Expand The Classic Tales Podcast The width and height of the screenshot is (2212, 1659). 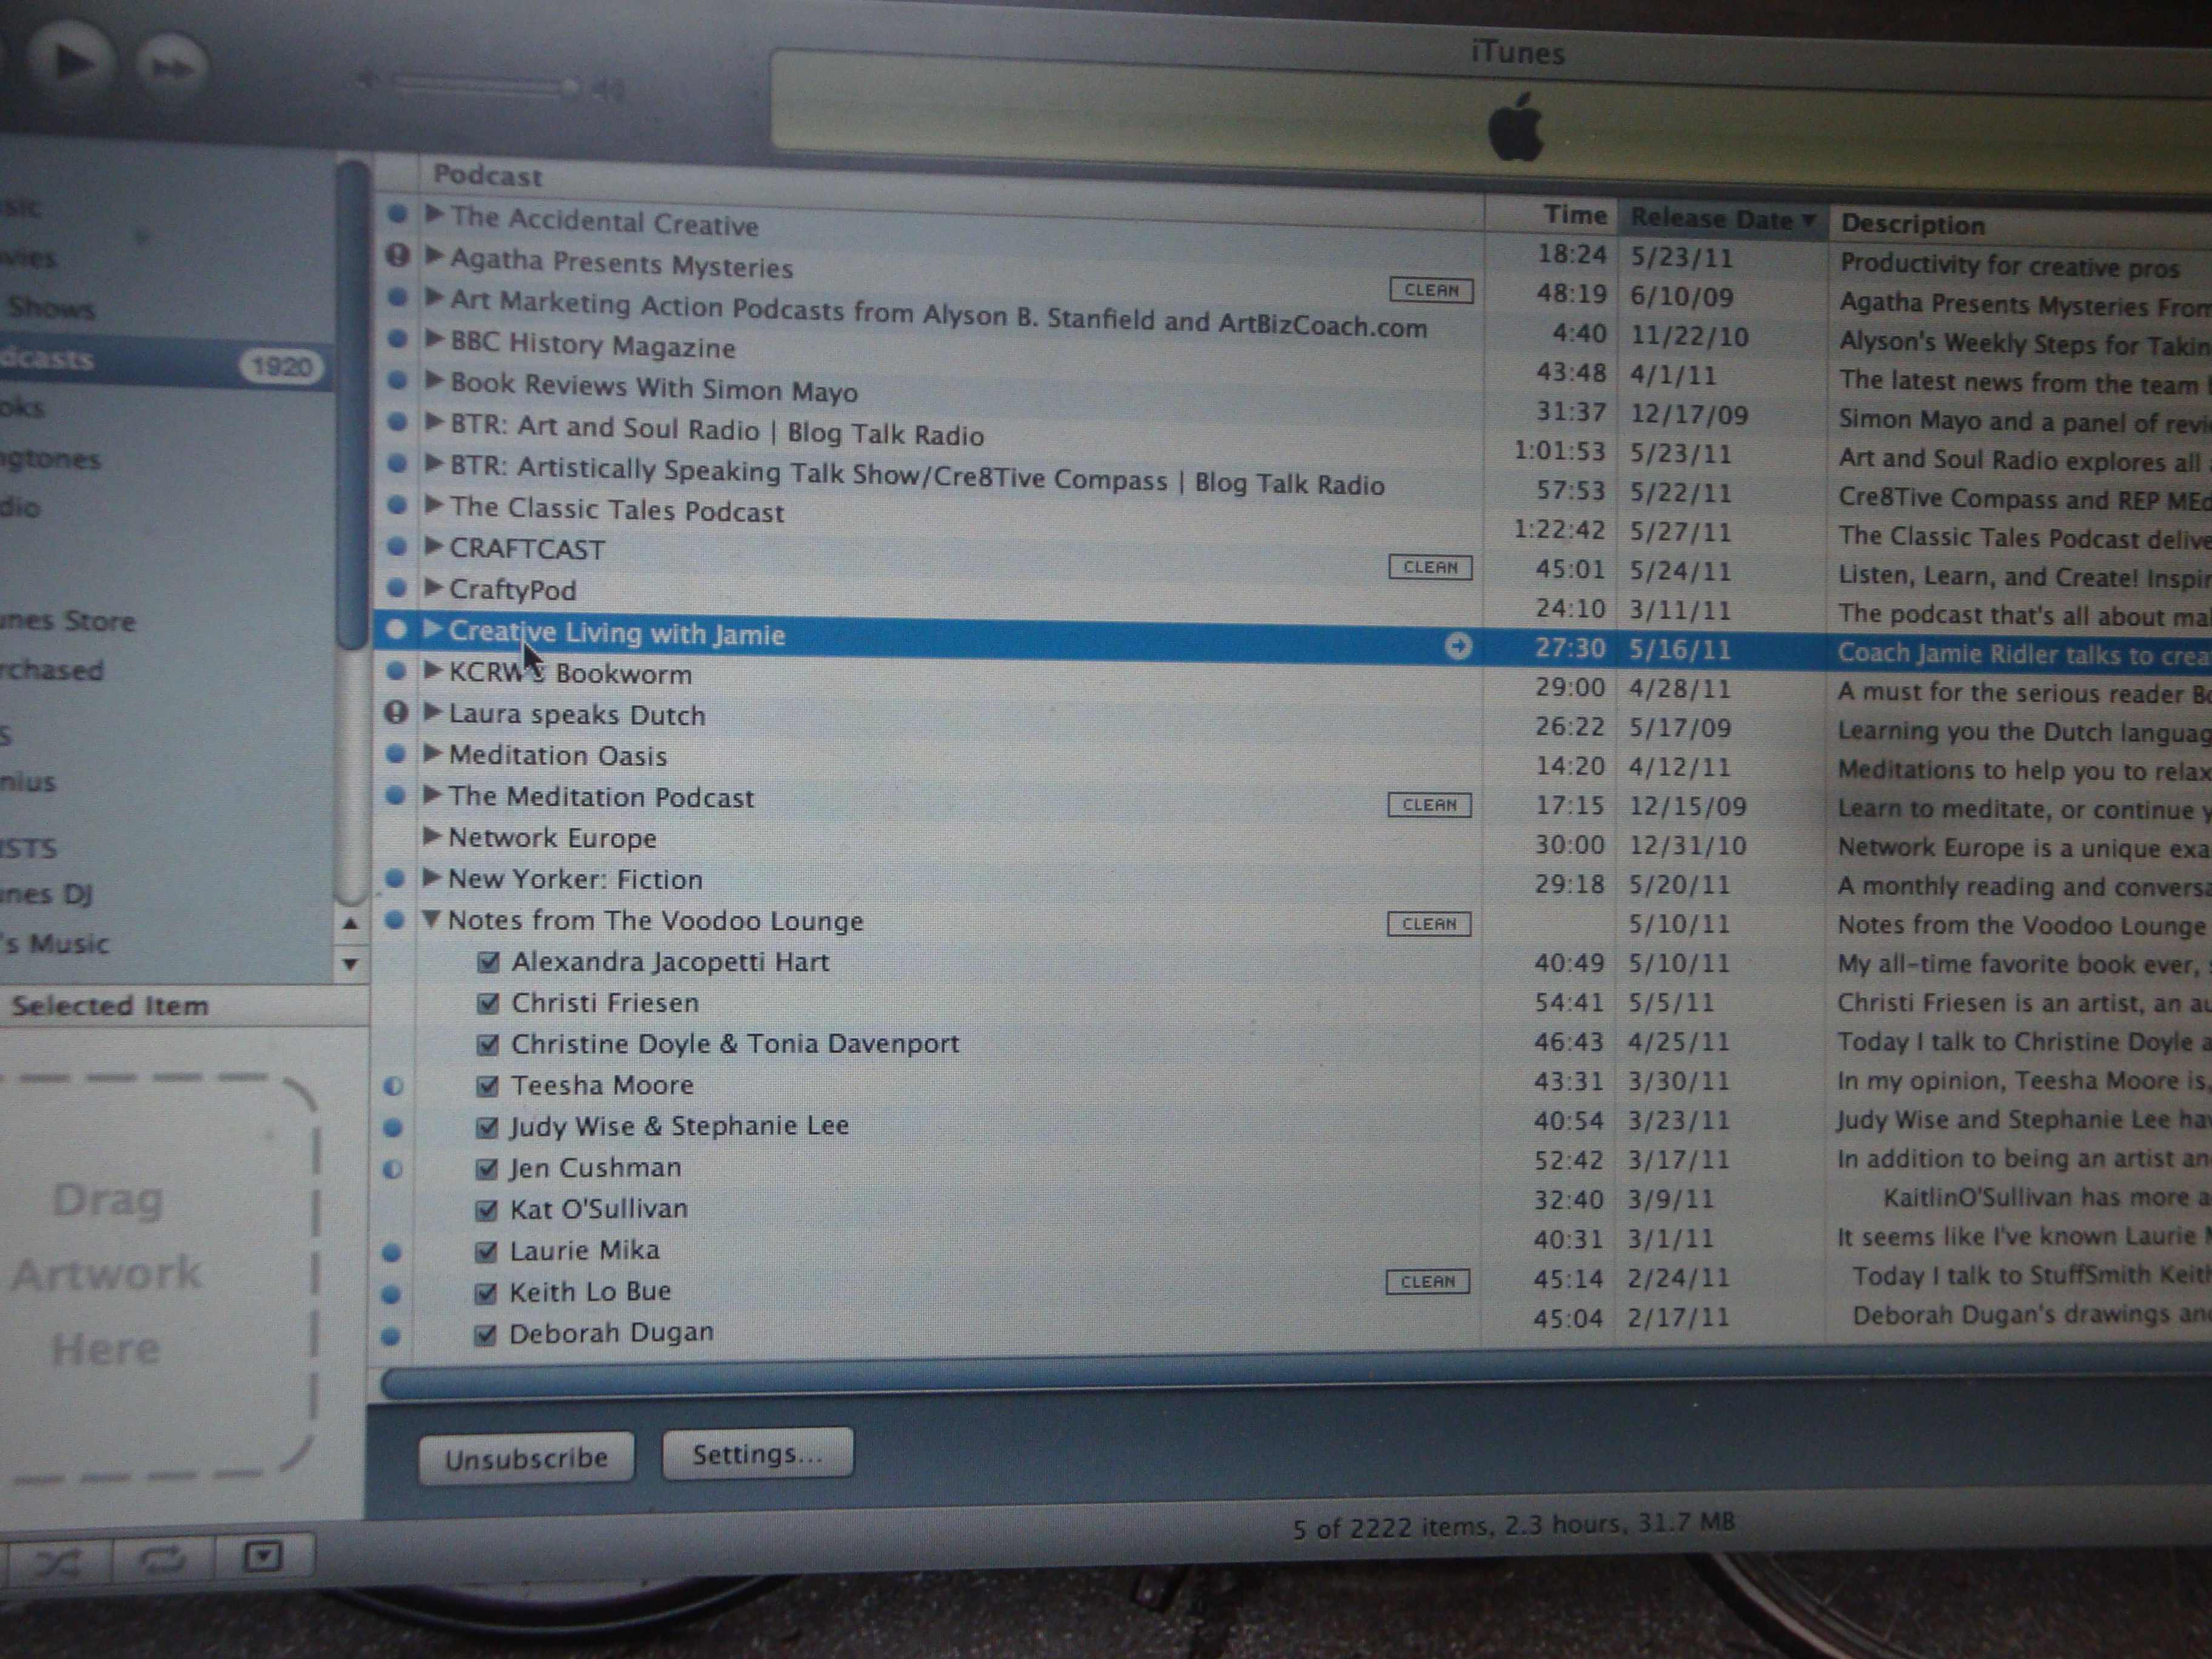pyautogui.click(x=433, y=504)
